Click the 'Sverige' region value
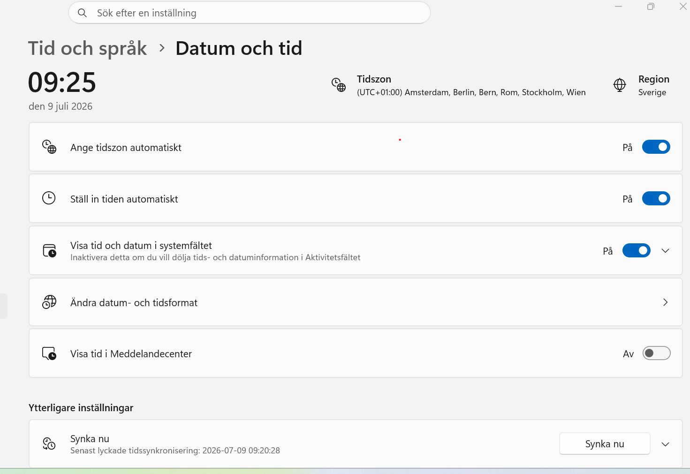The width and height of the screenshot is (690, 474). [652, 92]
